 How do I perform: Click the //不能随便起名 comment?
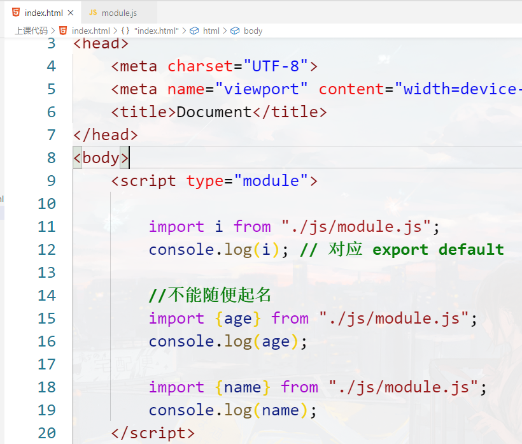[x=209, y=296]
